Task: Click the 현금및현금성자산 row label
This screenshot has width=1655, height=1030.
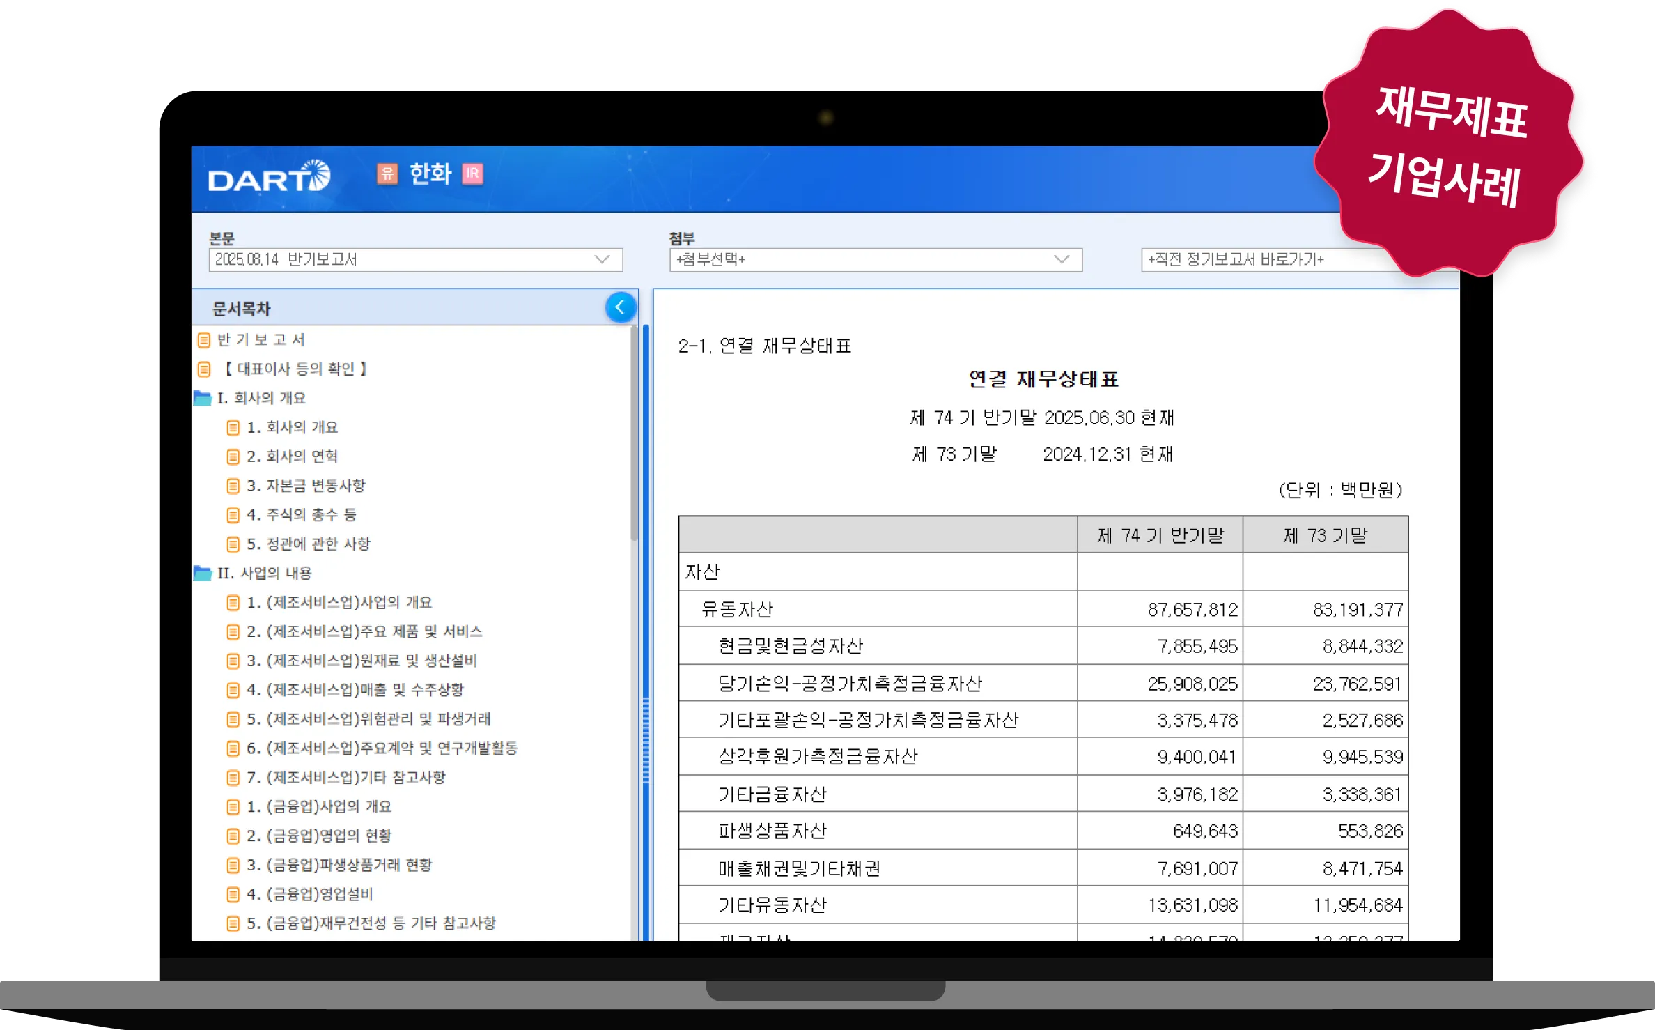Action: point(791,647)
